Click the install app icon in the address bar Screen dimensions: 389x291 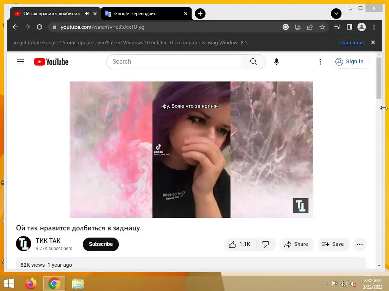[x=298, y=27]
